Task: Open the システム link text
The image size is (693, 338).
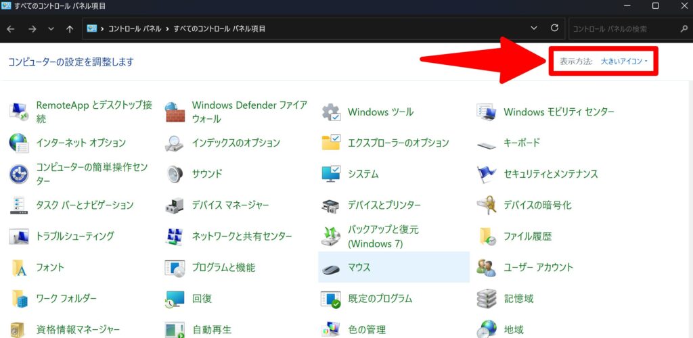Action: coord(363,174)
